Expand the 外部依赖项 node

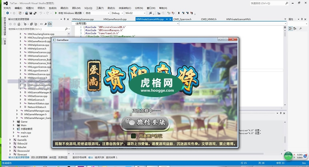point(13,129)
